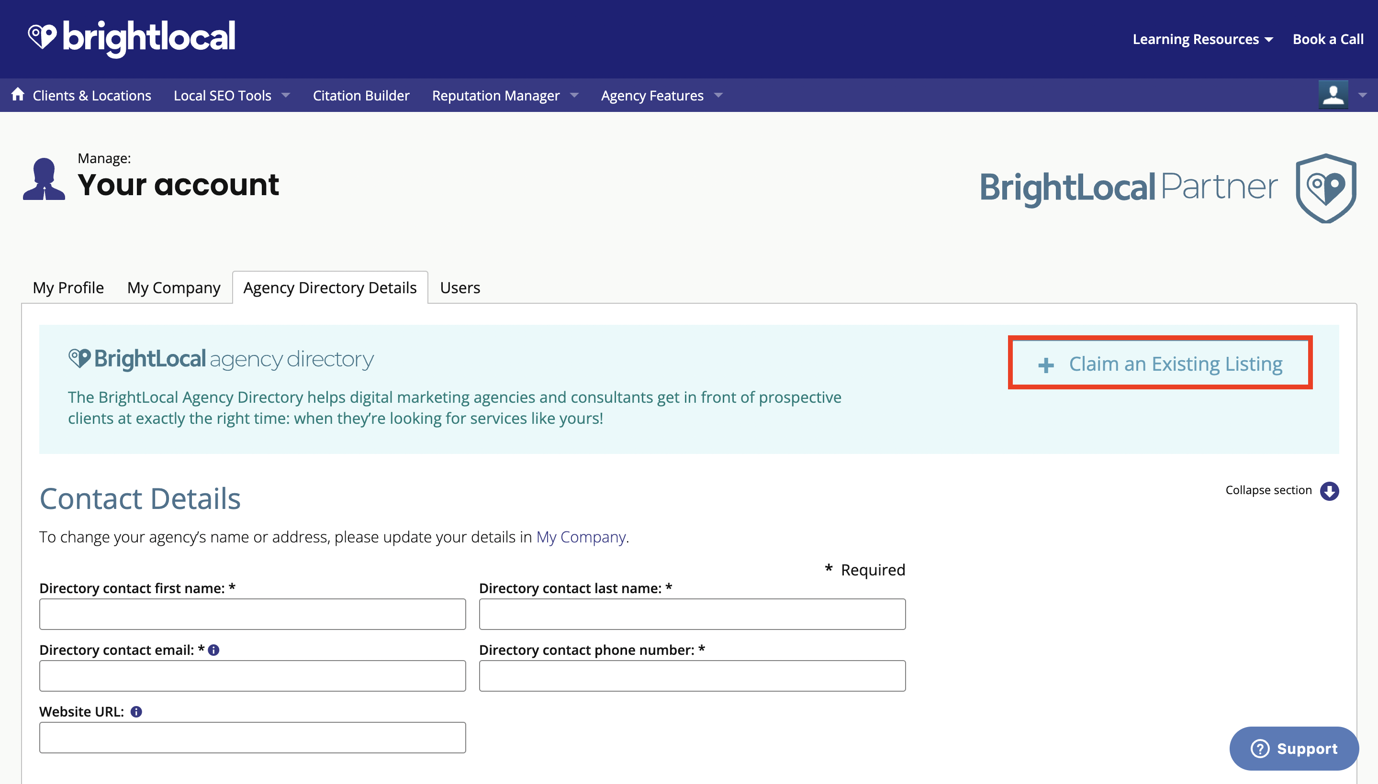Click the 'Your account' heading
The image size is (1378, 784).
[179, 185]
